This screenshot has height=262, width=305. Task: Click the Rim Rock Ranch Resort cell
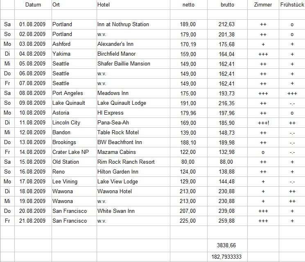pos(126,162)
